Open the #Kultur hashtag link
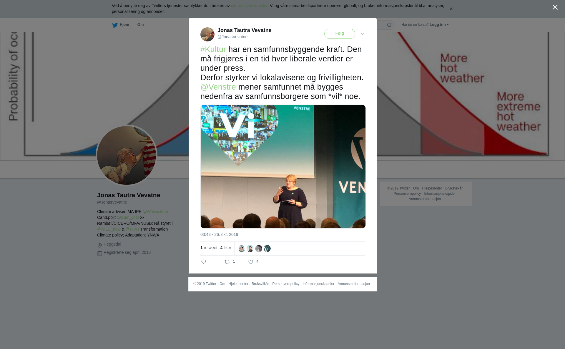The height and width of the screenshot is (349, 565). [x=213, y=49]
